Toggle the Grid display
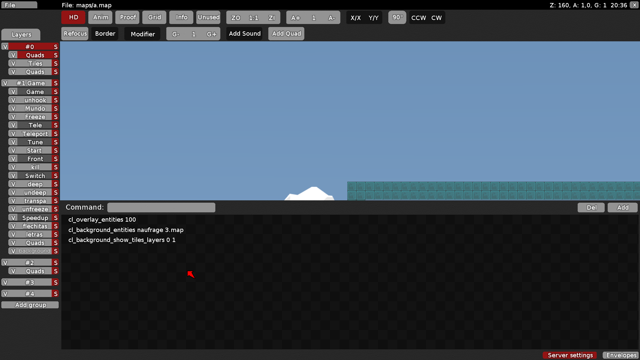 (154, 17)
